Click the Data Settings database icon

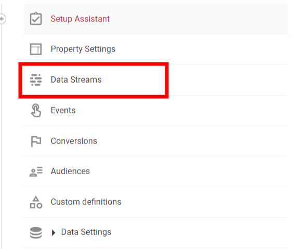click(x=36, y=232)
